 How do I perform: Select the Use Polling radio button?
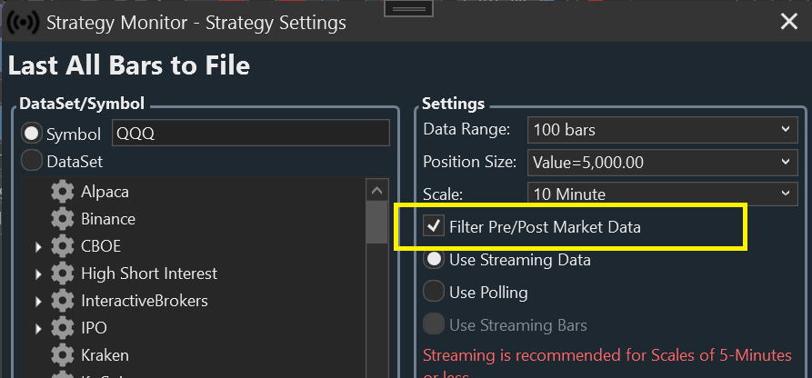[435, 293]
